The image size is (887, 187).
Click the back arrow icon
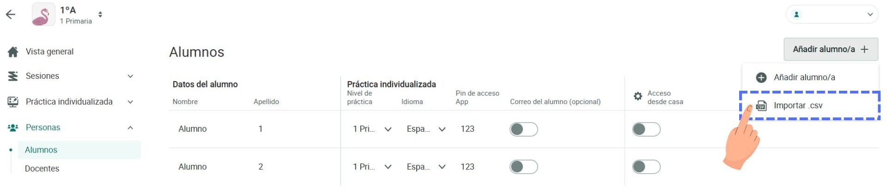pos(11,14)
